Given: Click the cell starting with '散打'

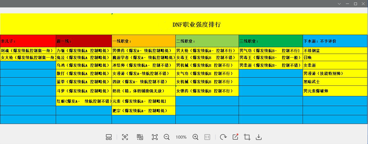Looking at the screenshot, I should [84, 73].
